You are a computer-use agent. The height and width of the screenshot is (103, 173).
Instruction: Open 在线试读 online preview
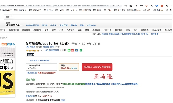point(8,44)
